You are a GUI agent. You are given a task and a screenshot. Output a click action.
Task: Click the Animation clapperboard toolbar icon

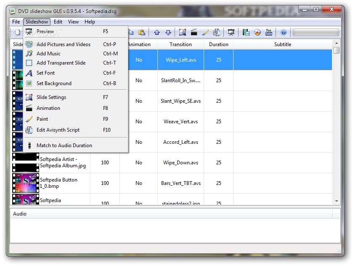click(x=194, y=33)
